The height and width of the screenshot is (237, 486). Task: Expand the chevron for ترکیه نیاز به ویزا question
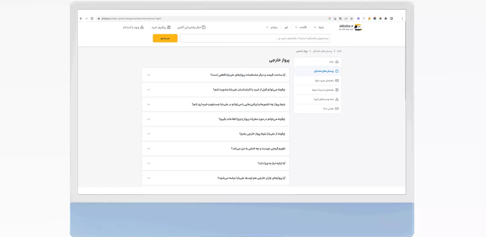click(x=149, y=163)
